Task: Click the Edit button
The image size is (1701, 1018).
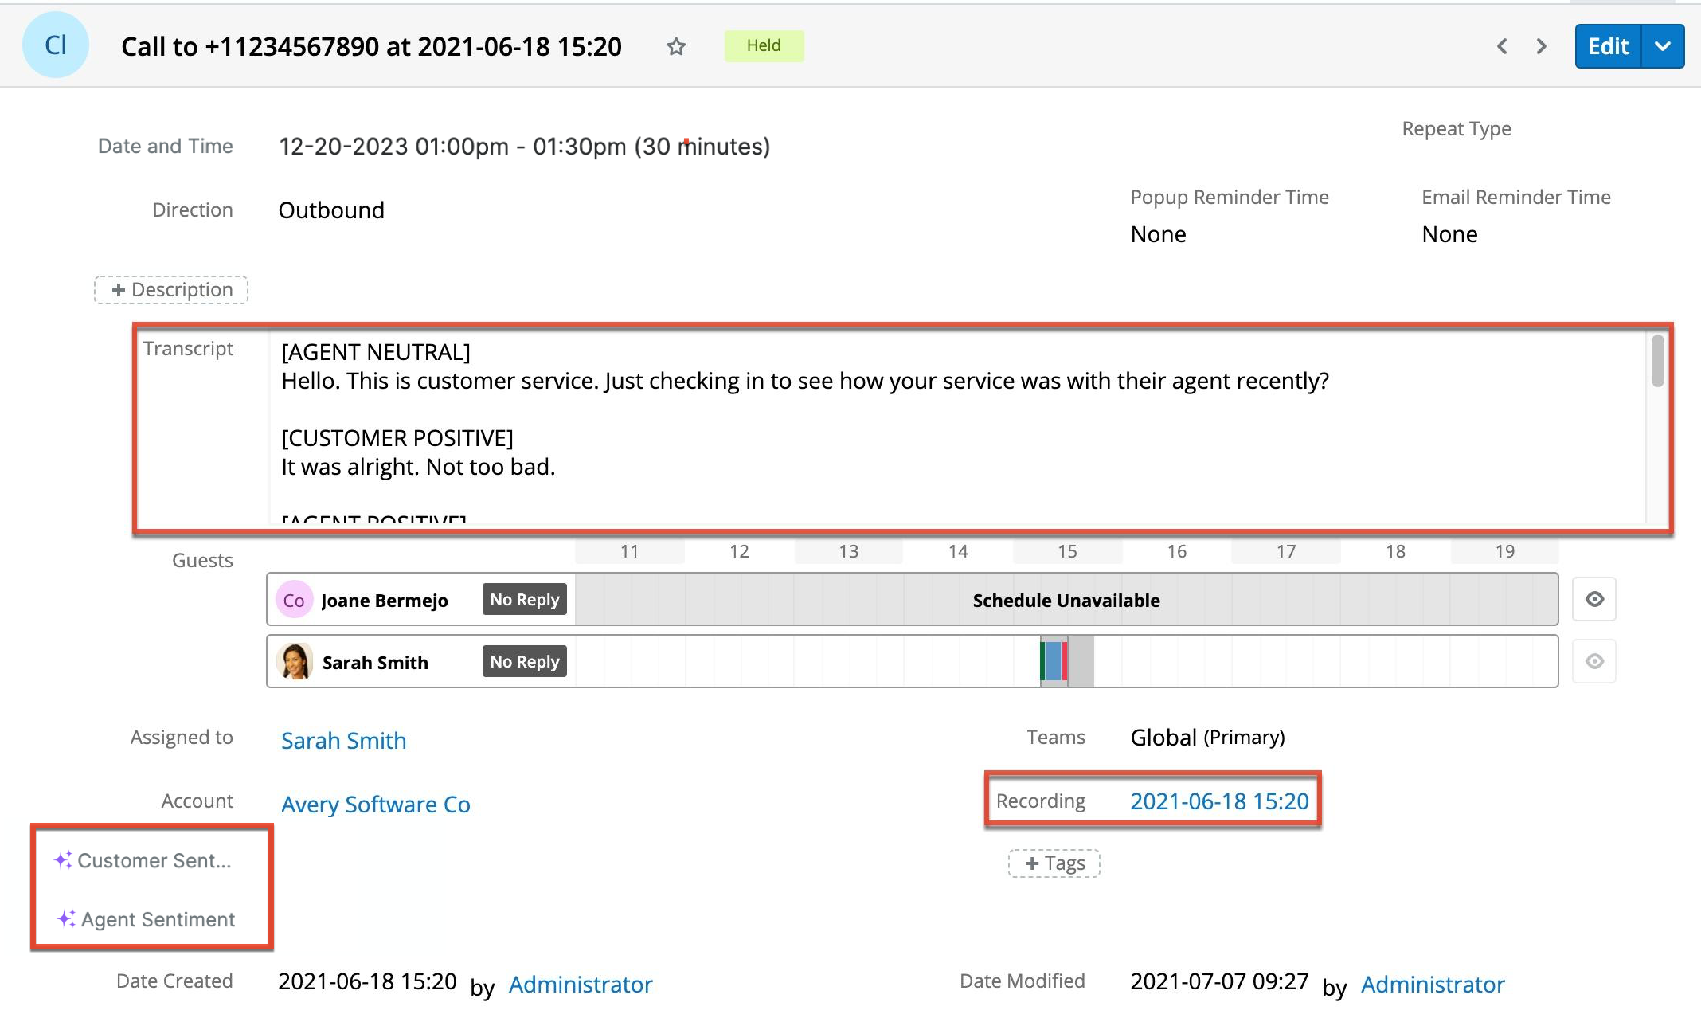Action: coord(1608,46)
